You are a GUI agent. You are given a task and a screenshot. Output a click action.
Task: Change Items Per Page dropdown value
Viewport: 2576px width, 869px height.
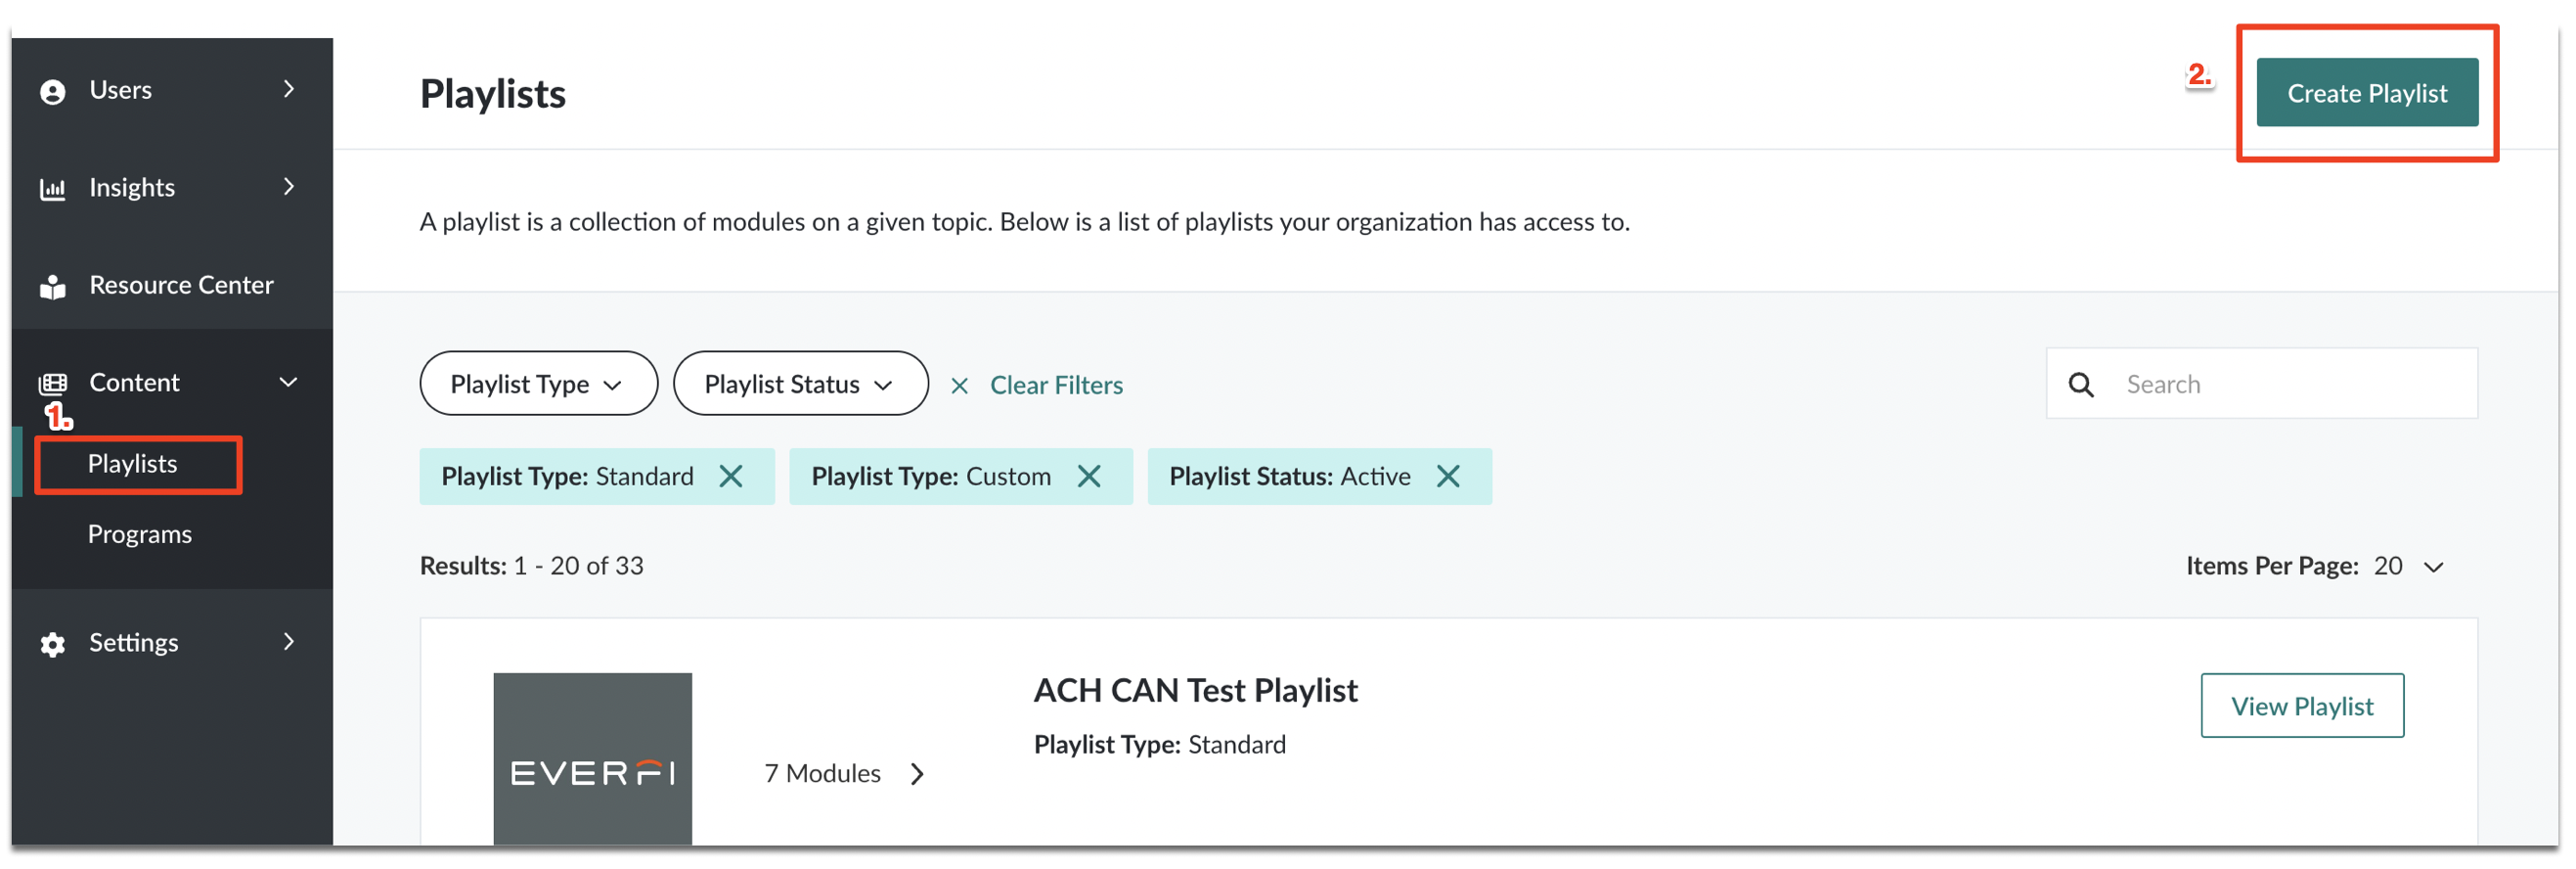click(x=2408, y=567)
